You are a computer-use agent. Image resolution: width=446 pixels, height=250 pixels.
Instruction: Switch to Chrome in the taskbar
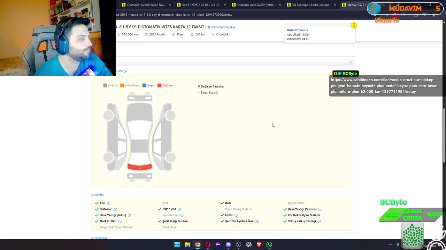pyautogui.click(x=198, y=244)
